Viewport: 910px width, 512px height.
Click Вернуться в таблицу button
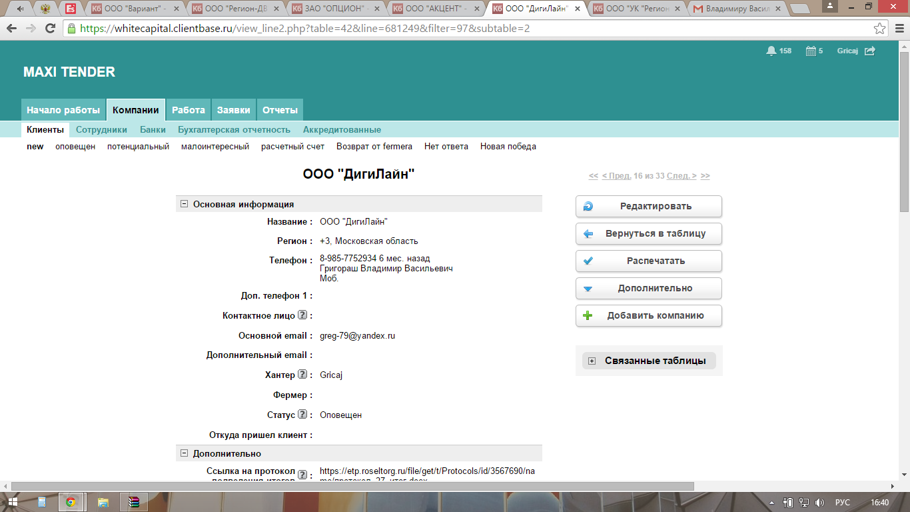[x=648, y=234]
